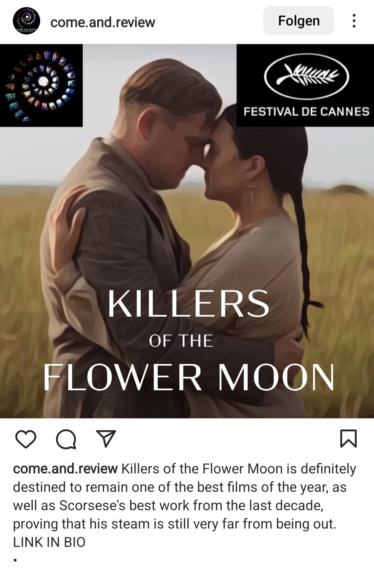Share the post with the paper plane icon
Screen dimensions: 374x568
point(106,439)
